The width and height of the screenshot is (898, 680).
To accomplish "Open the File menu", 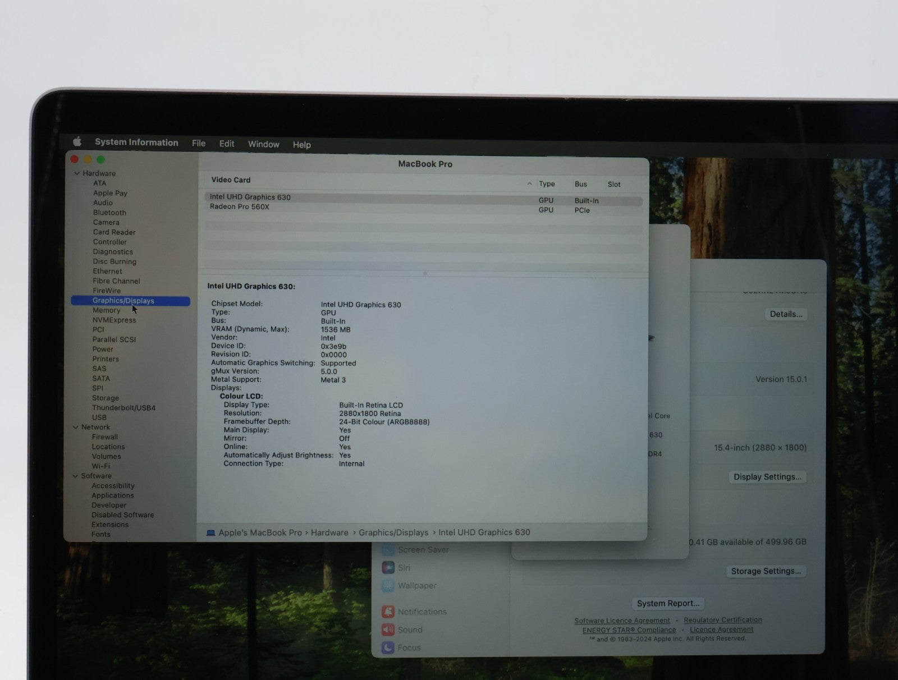I will tap(199, 144).
